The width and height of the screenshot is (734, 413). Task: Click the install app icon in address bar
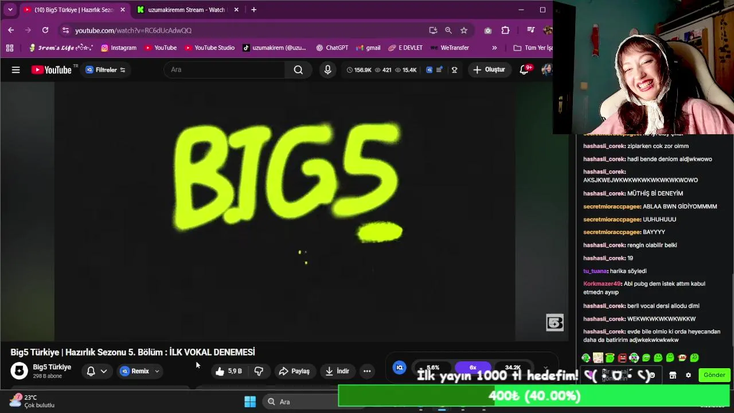(x=433, y=30)
